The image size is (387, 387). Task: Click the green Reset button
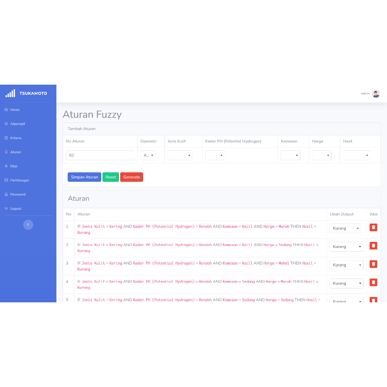(111, 177)
